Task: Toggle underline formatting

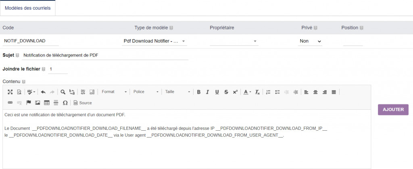Action: tap(217, 92)
